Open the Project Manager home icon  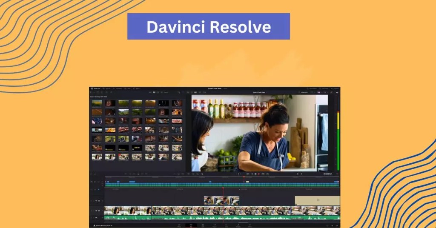[x=332, y=226]
